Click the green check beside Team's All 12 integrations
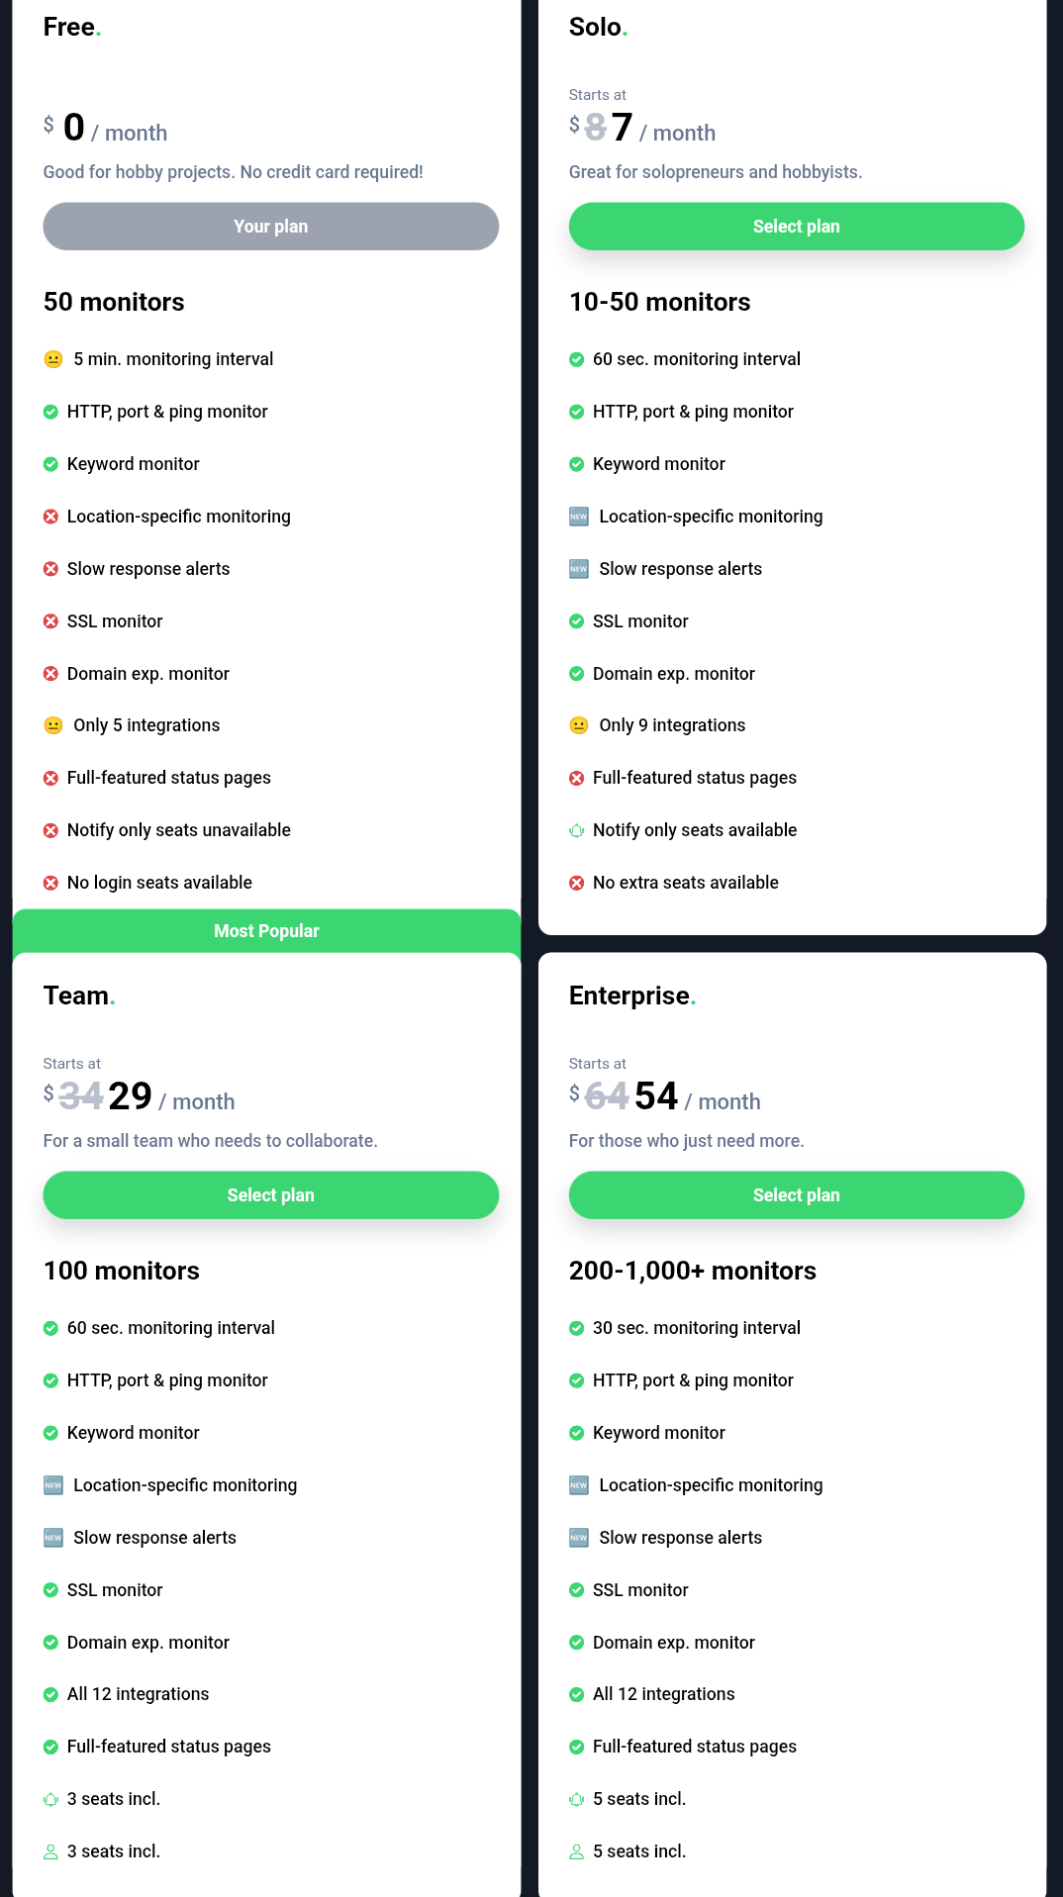 click(50, 1694)
